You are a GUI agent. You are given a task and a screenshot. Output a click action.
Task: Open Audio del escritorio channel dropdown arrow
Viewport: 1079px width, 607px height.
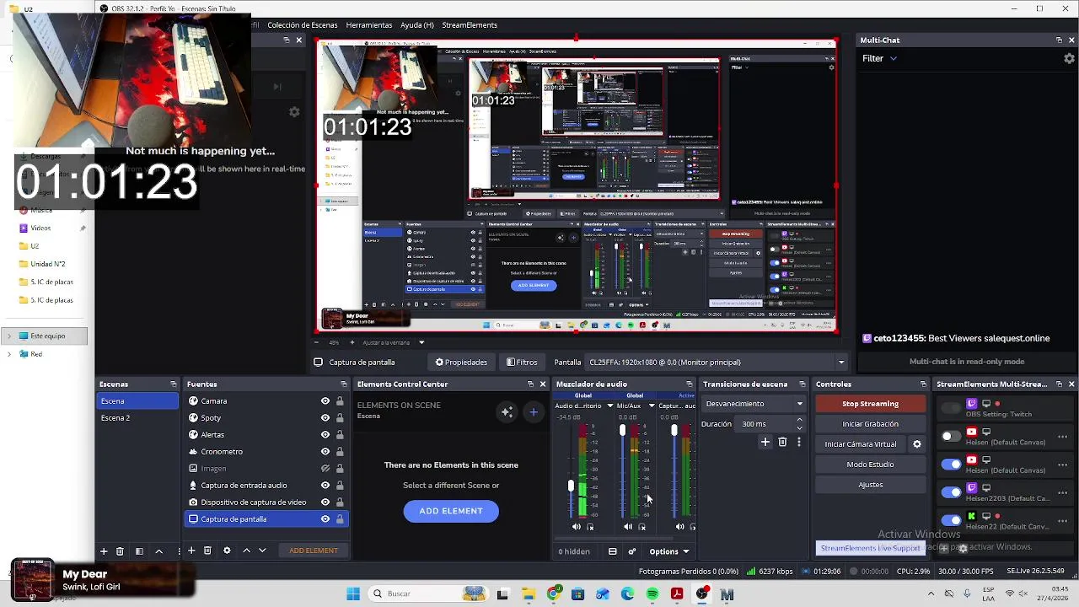coord(610,406)
